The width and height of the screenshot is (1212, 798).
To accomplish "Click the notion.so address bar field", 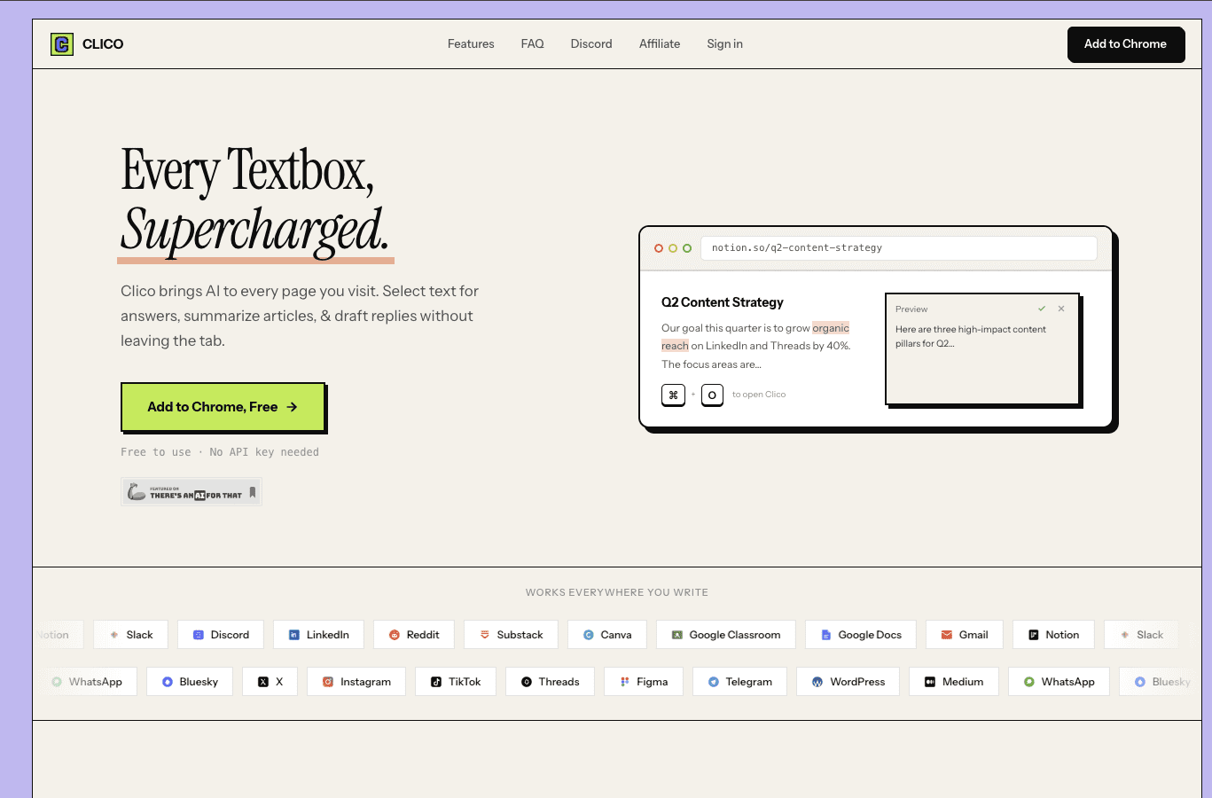I will coord(898,248).
